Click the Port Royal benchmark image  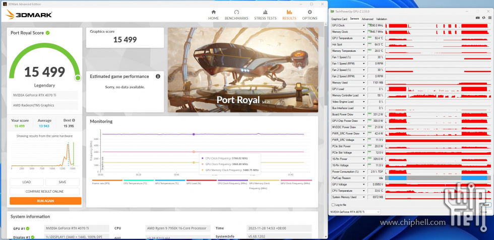pyautogui.click(x=243, y=70)
